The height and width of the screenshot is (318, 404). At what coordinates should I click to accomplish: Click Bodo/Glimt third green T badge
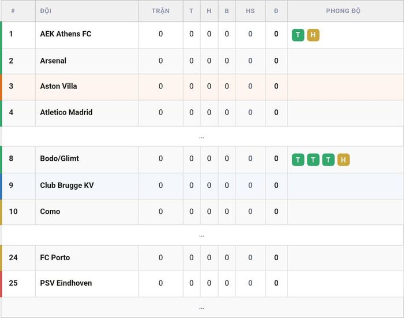click(x=328, y=160)
